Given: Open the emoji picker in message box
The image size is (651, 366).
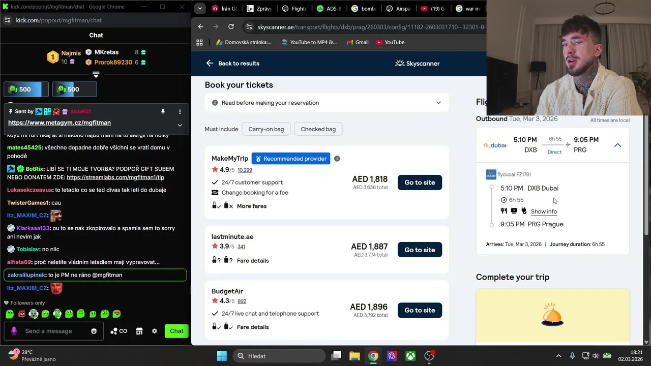Looking at the screenshot, I should (94, 331).
